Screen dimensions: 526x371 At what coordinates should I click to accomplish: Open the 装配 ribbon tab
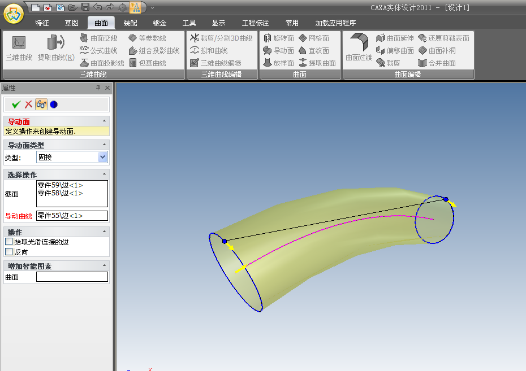click(130, 23)
